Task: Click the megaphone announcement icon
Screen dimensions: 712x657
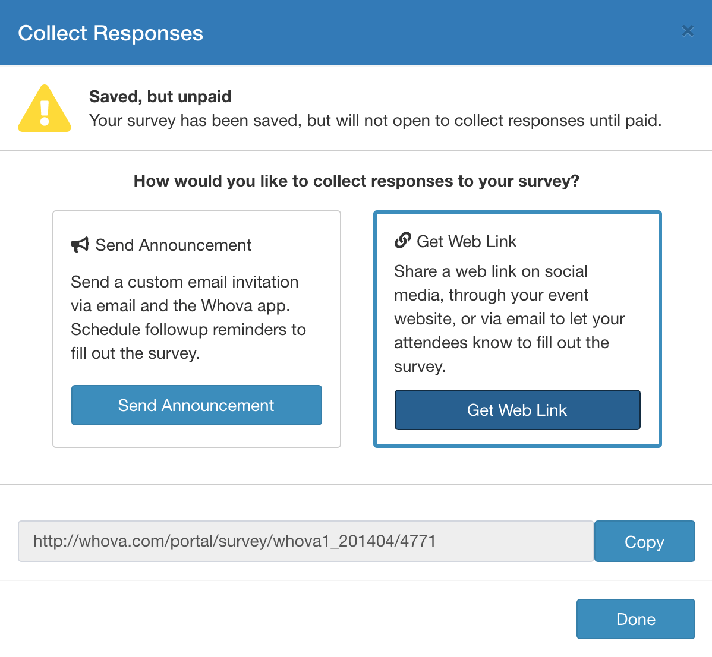Action: 80,245
